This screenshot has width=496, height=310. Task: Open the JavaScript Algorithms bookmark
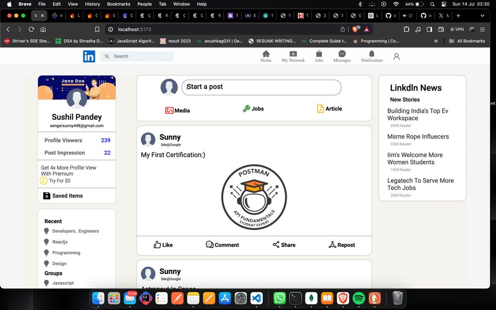click(x=131, y=41)
